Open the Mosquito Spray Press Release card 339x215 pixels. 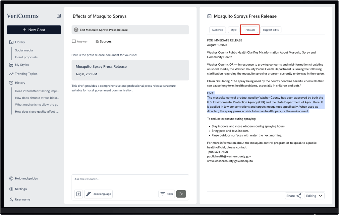click(130, 70)
